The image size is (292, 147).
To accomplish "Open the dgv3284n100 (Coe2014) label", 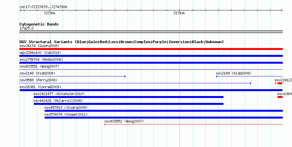I will [x=40, y=53].
